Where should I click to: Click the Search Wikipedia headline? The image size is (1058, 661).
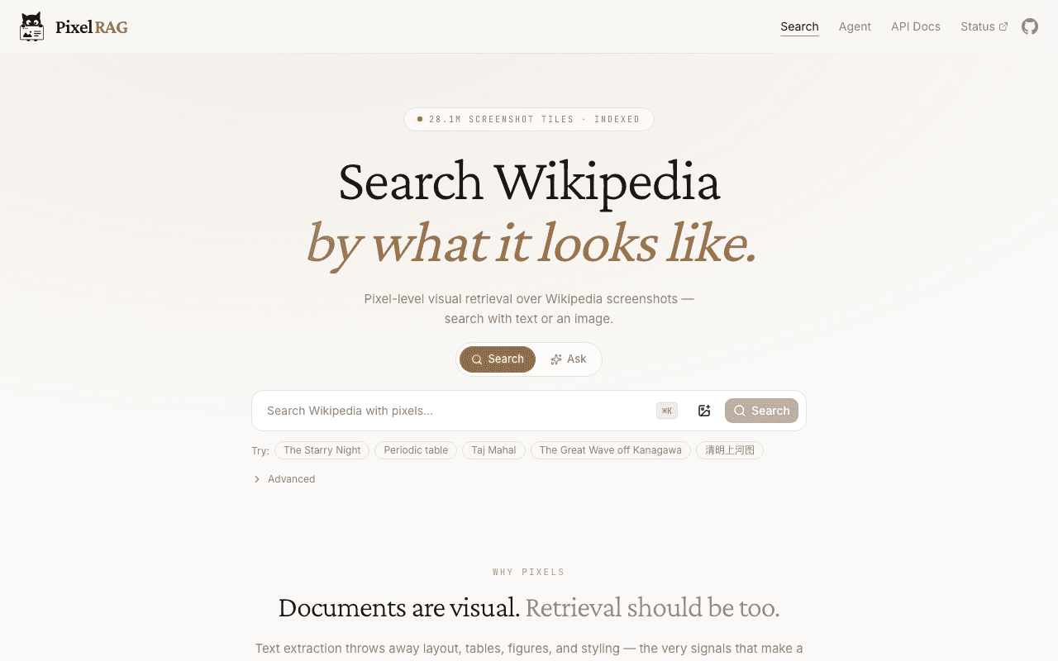pos(529,182)
